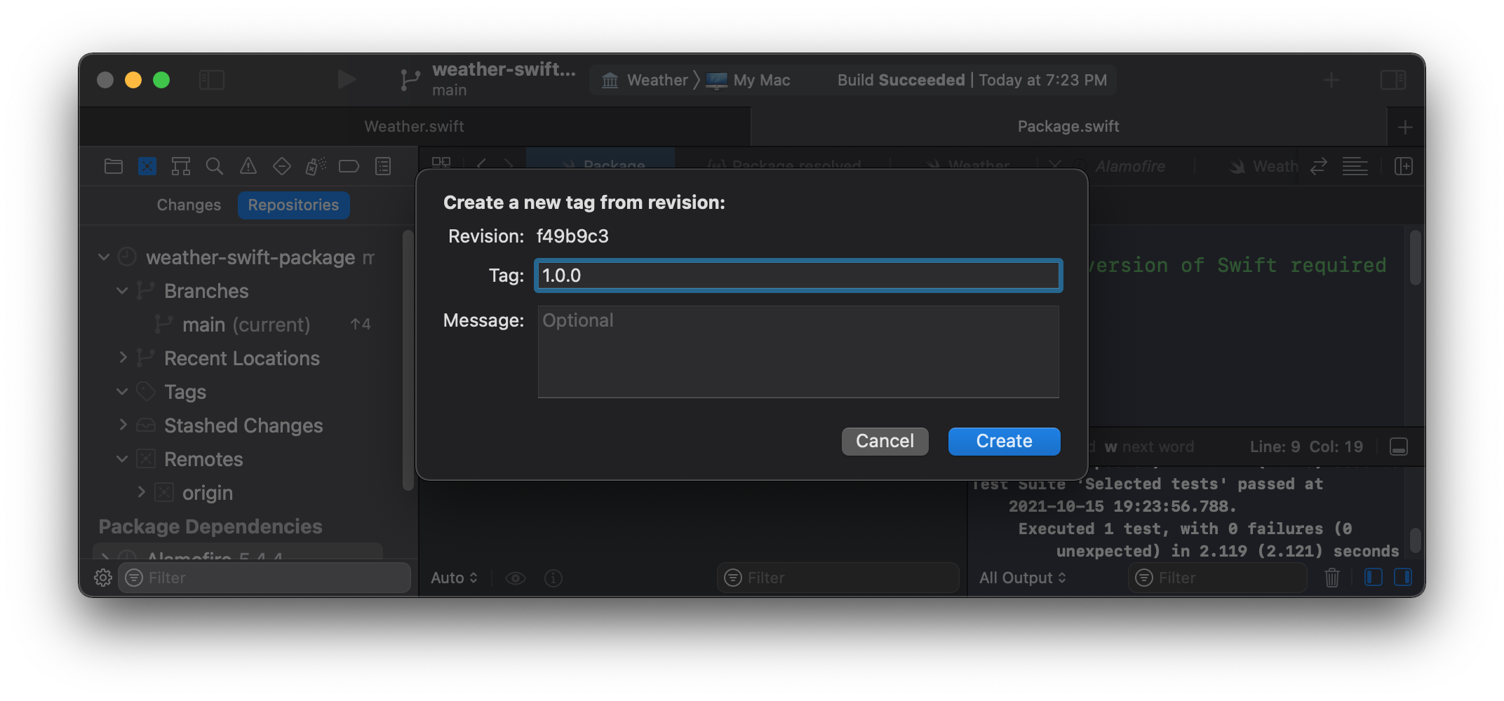Image resolution: width=1504 pixels, height=701 pixels.
Task: Open the Weather.swift tab
Action: [x=415, y=126]
